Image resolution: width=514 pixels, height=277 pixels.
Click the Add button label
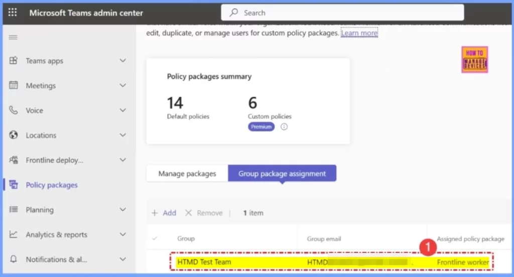[x=170, y=213]
